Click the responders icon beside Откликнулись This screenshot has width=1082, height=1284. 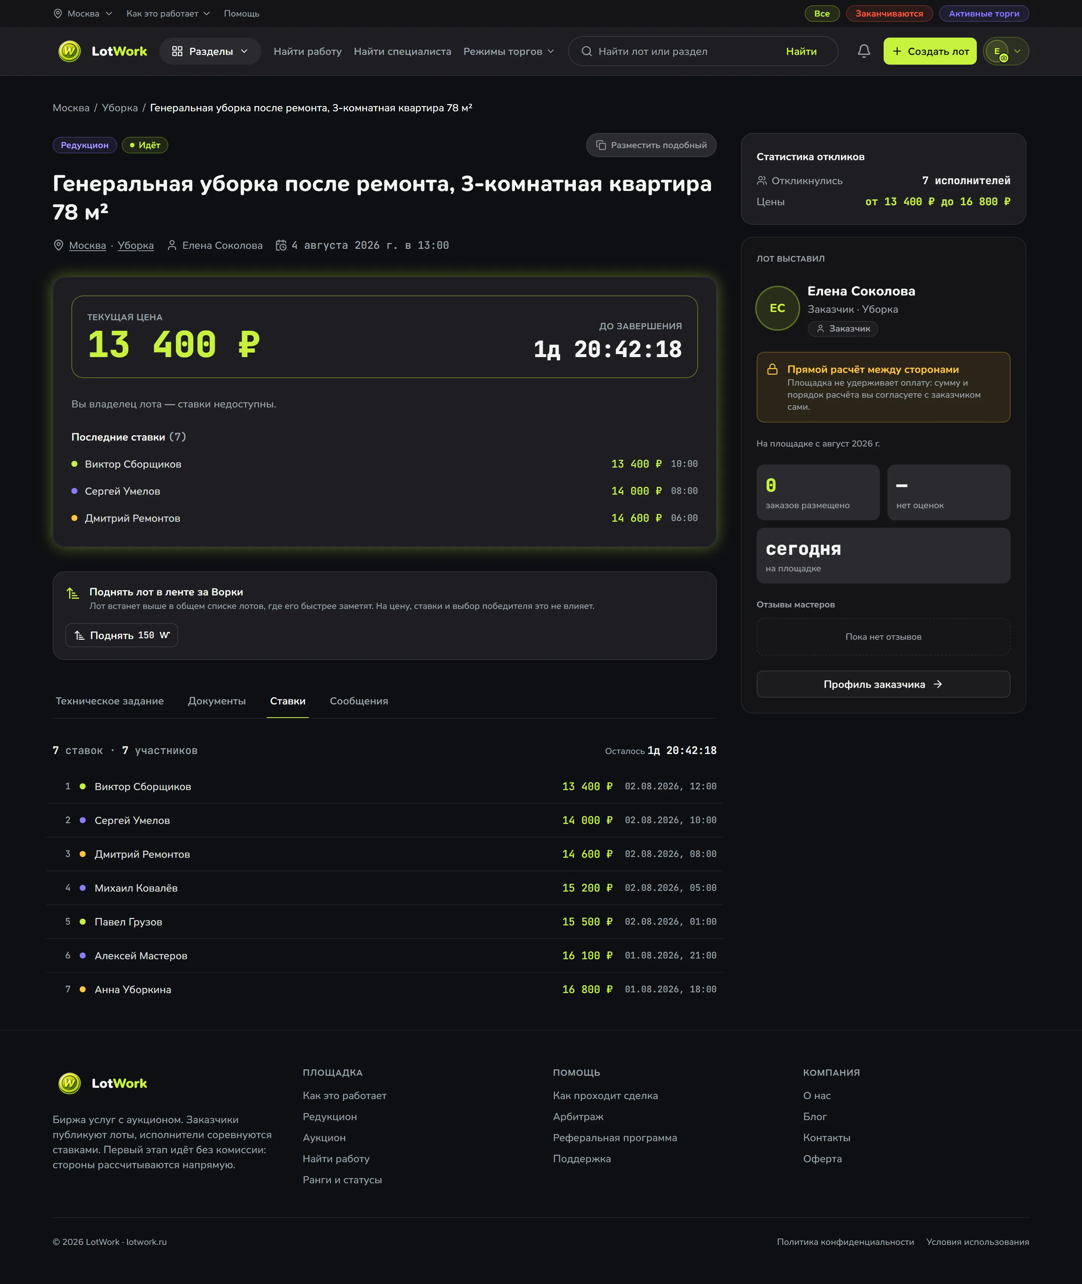762,180
